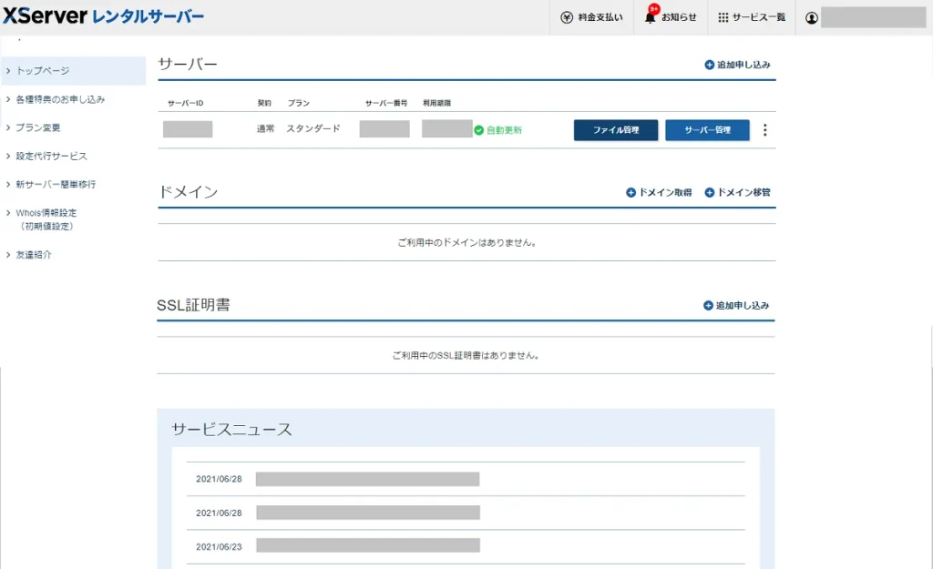Click the 自動更新 status text
This screenshot has height=569, width=933.
[504, 130]
